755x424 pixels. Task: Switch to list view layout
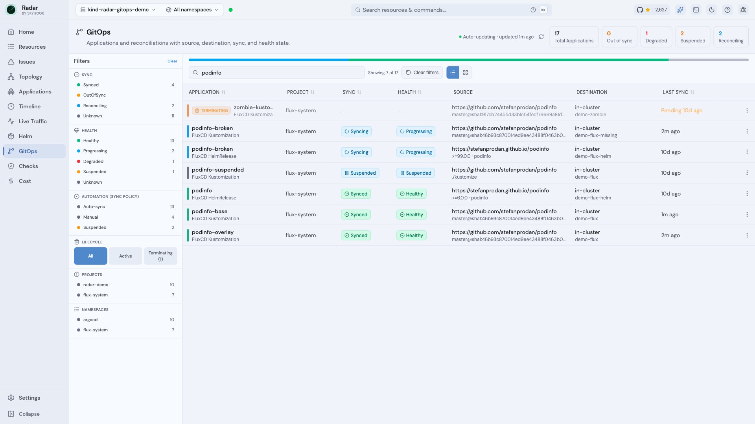453,73
